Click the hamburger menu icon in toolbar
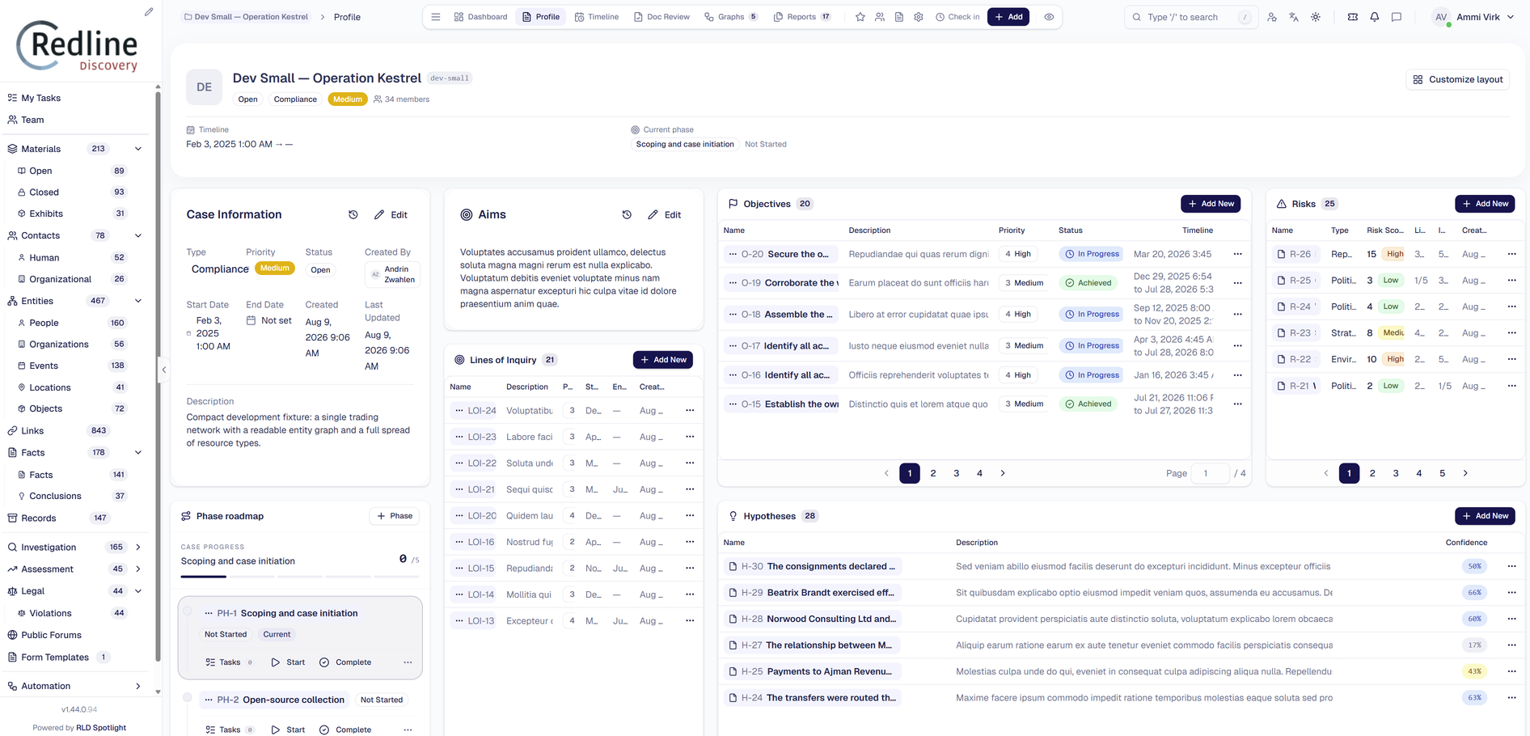Image resolution: width=1530 pixels, height=736 pixels. (436, 17)
